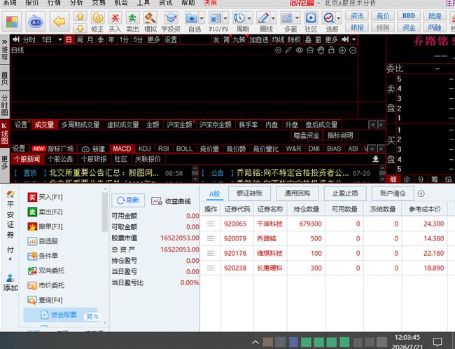Open the 工具 menu

(x=143, y=3)
